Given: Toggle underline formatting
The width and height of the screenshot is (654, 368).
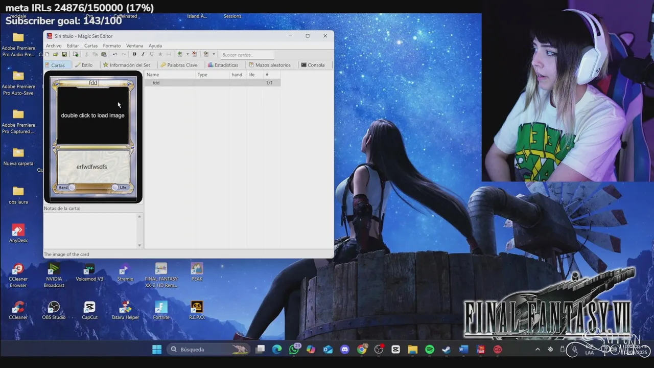Looking at the screenshot, I should (152, 54).
